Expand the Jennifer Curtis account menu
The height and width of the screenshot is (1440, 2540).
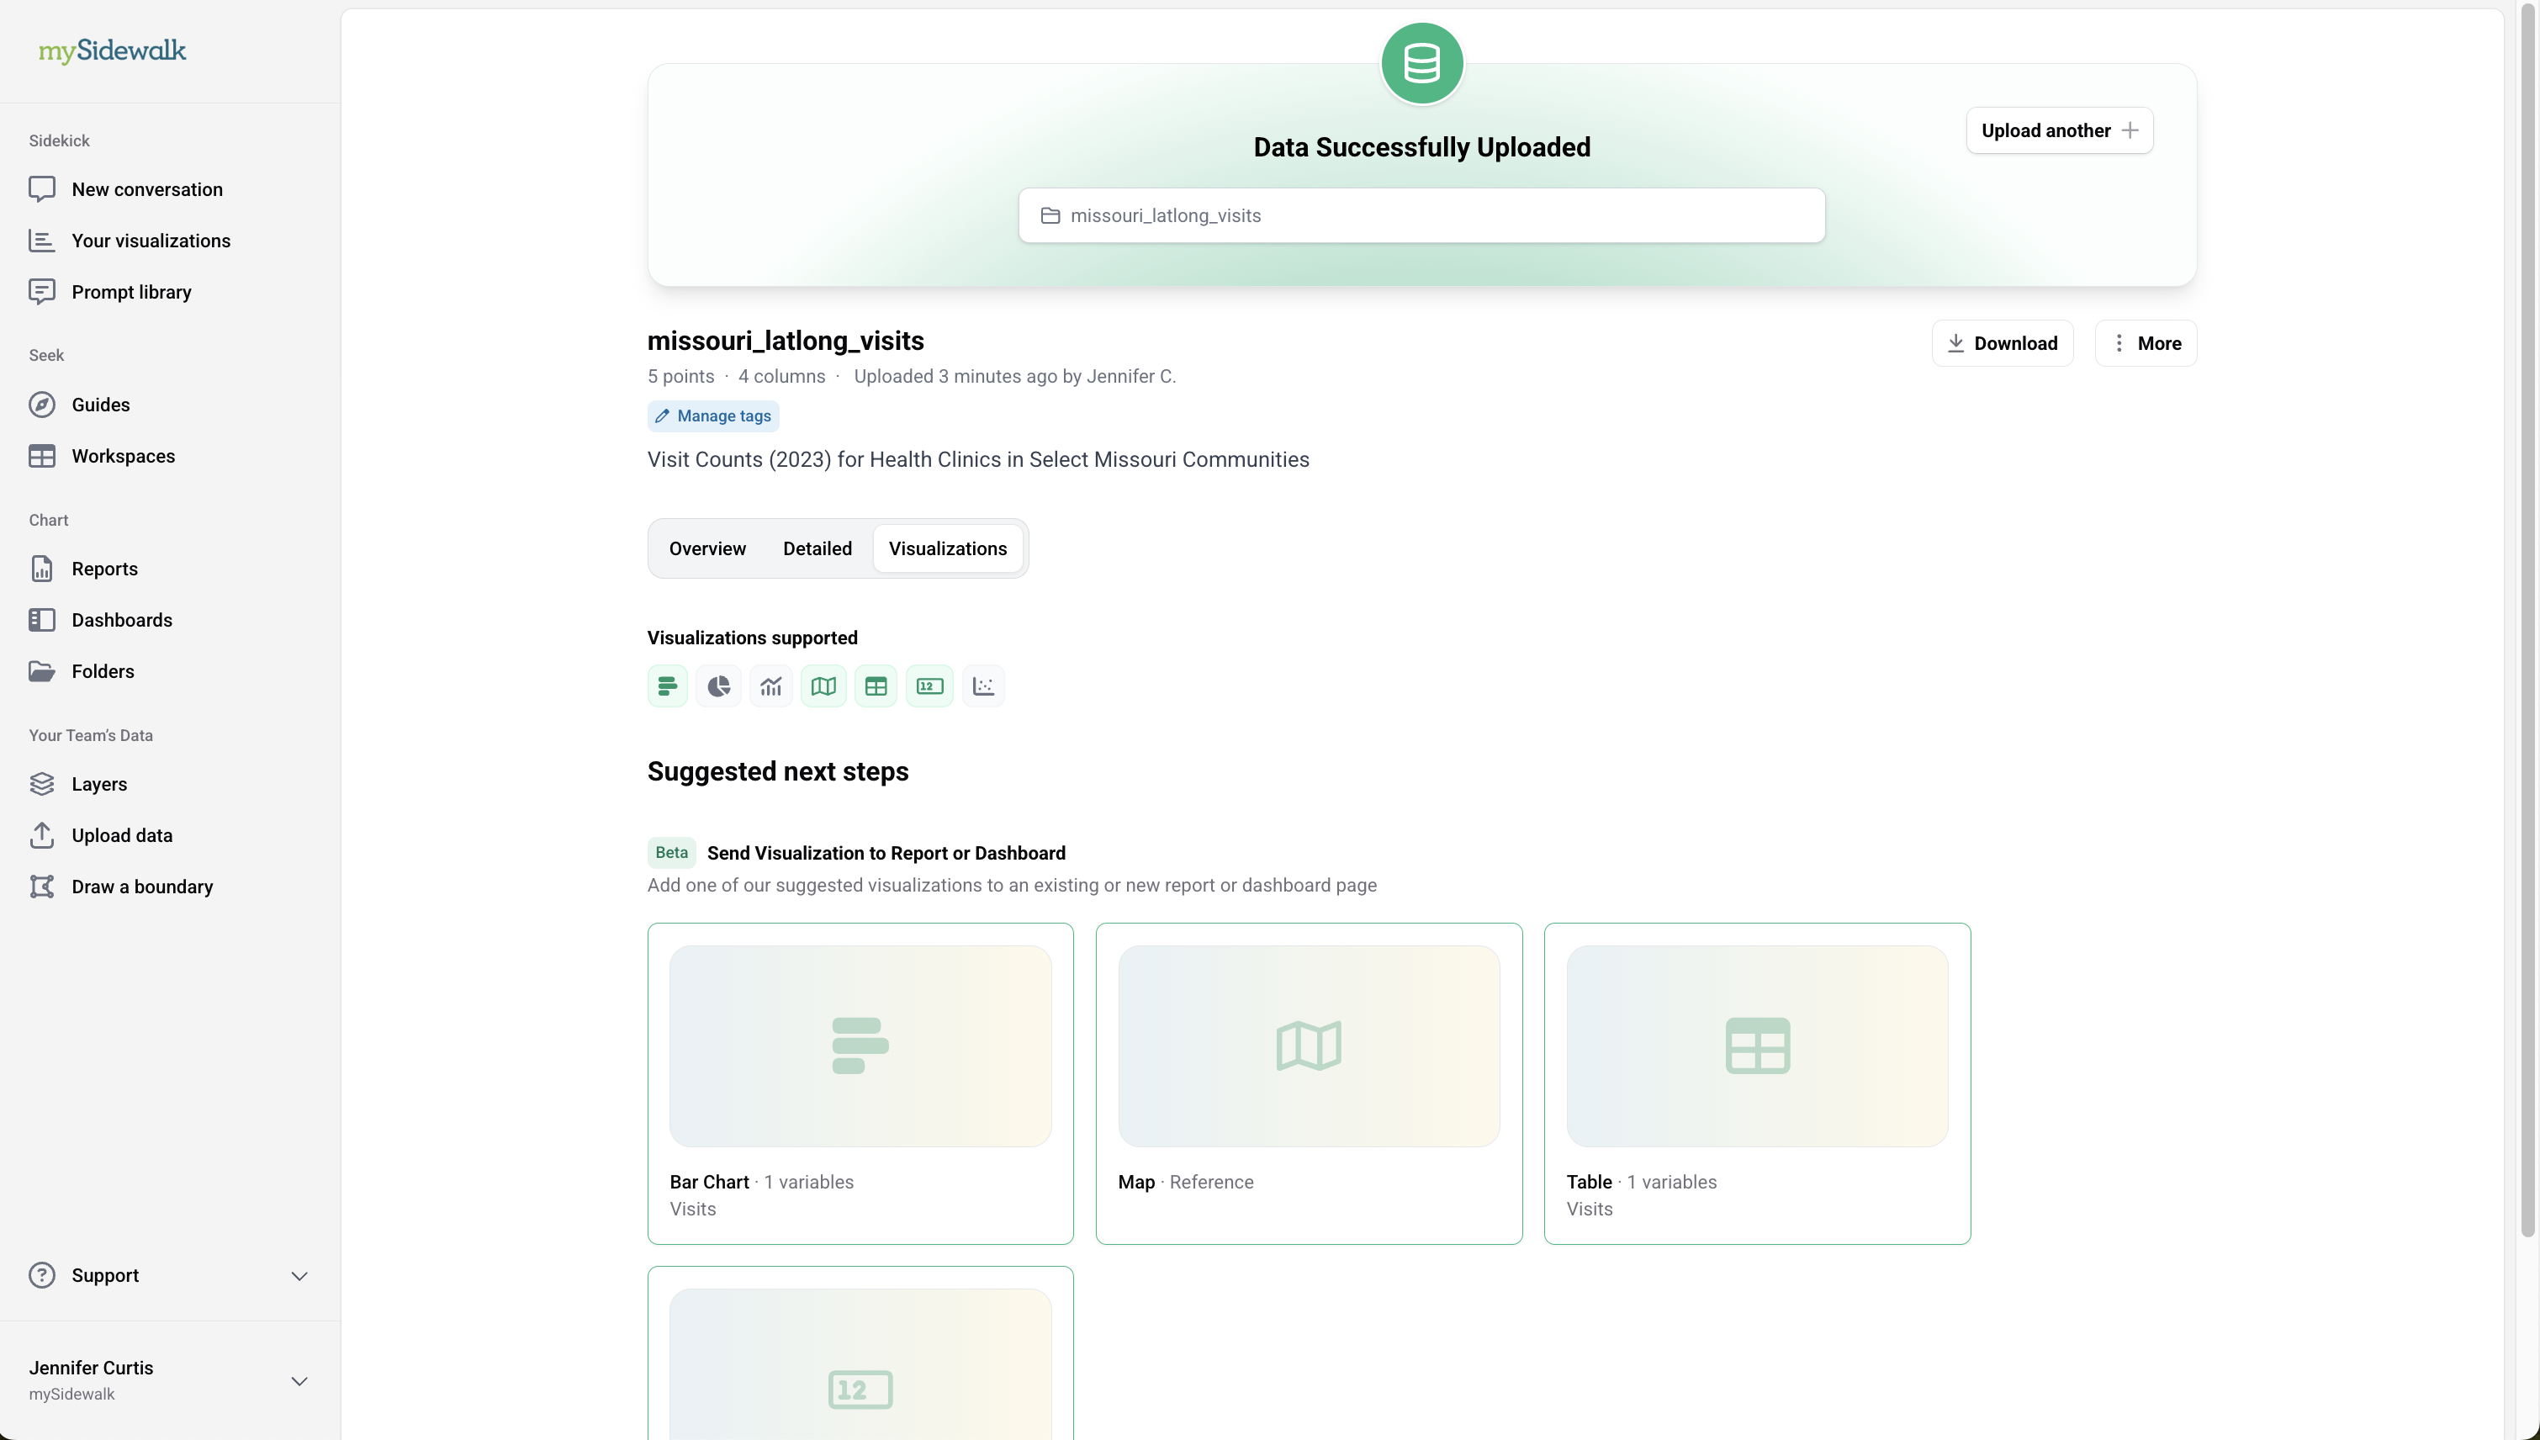coord(299,1380)
